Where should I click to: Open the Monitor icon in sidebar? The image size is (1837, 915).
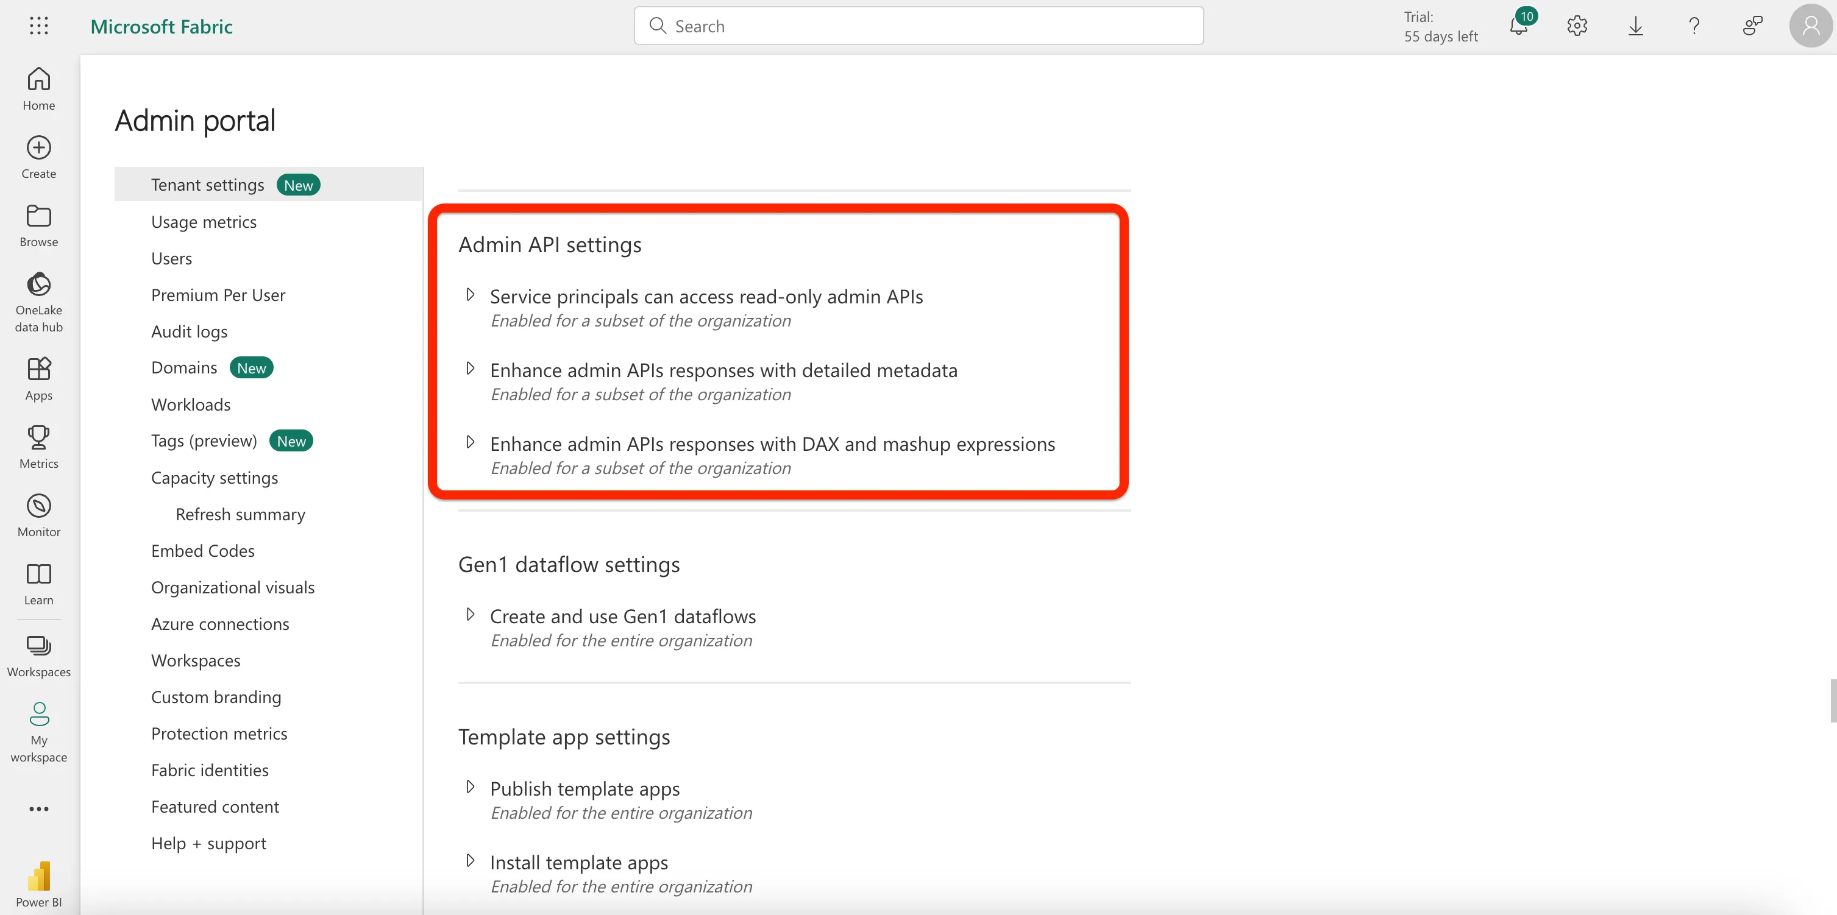(x=39, y=515)
